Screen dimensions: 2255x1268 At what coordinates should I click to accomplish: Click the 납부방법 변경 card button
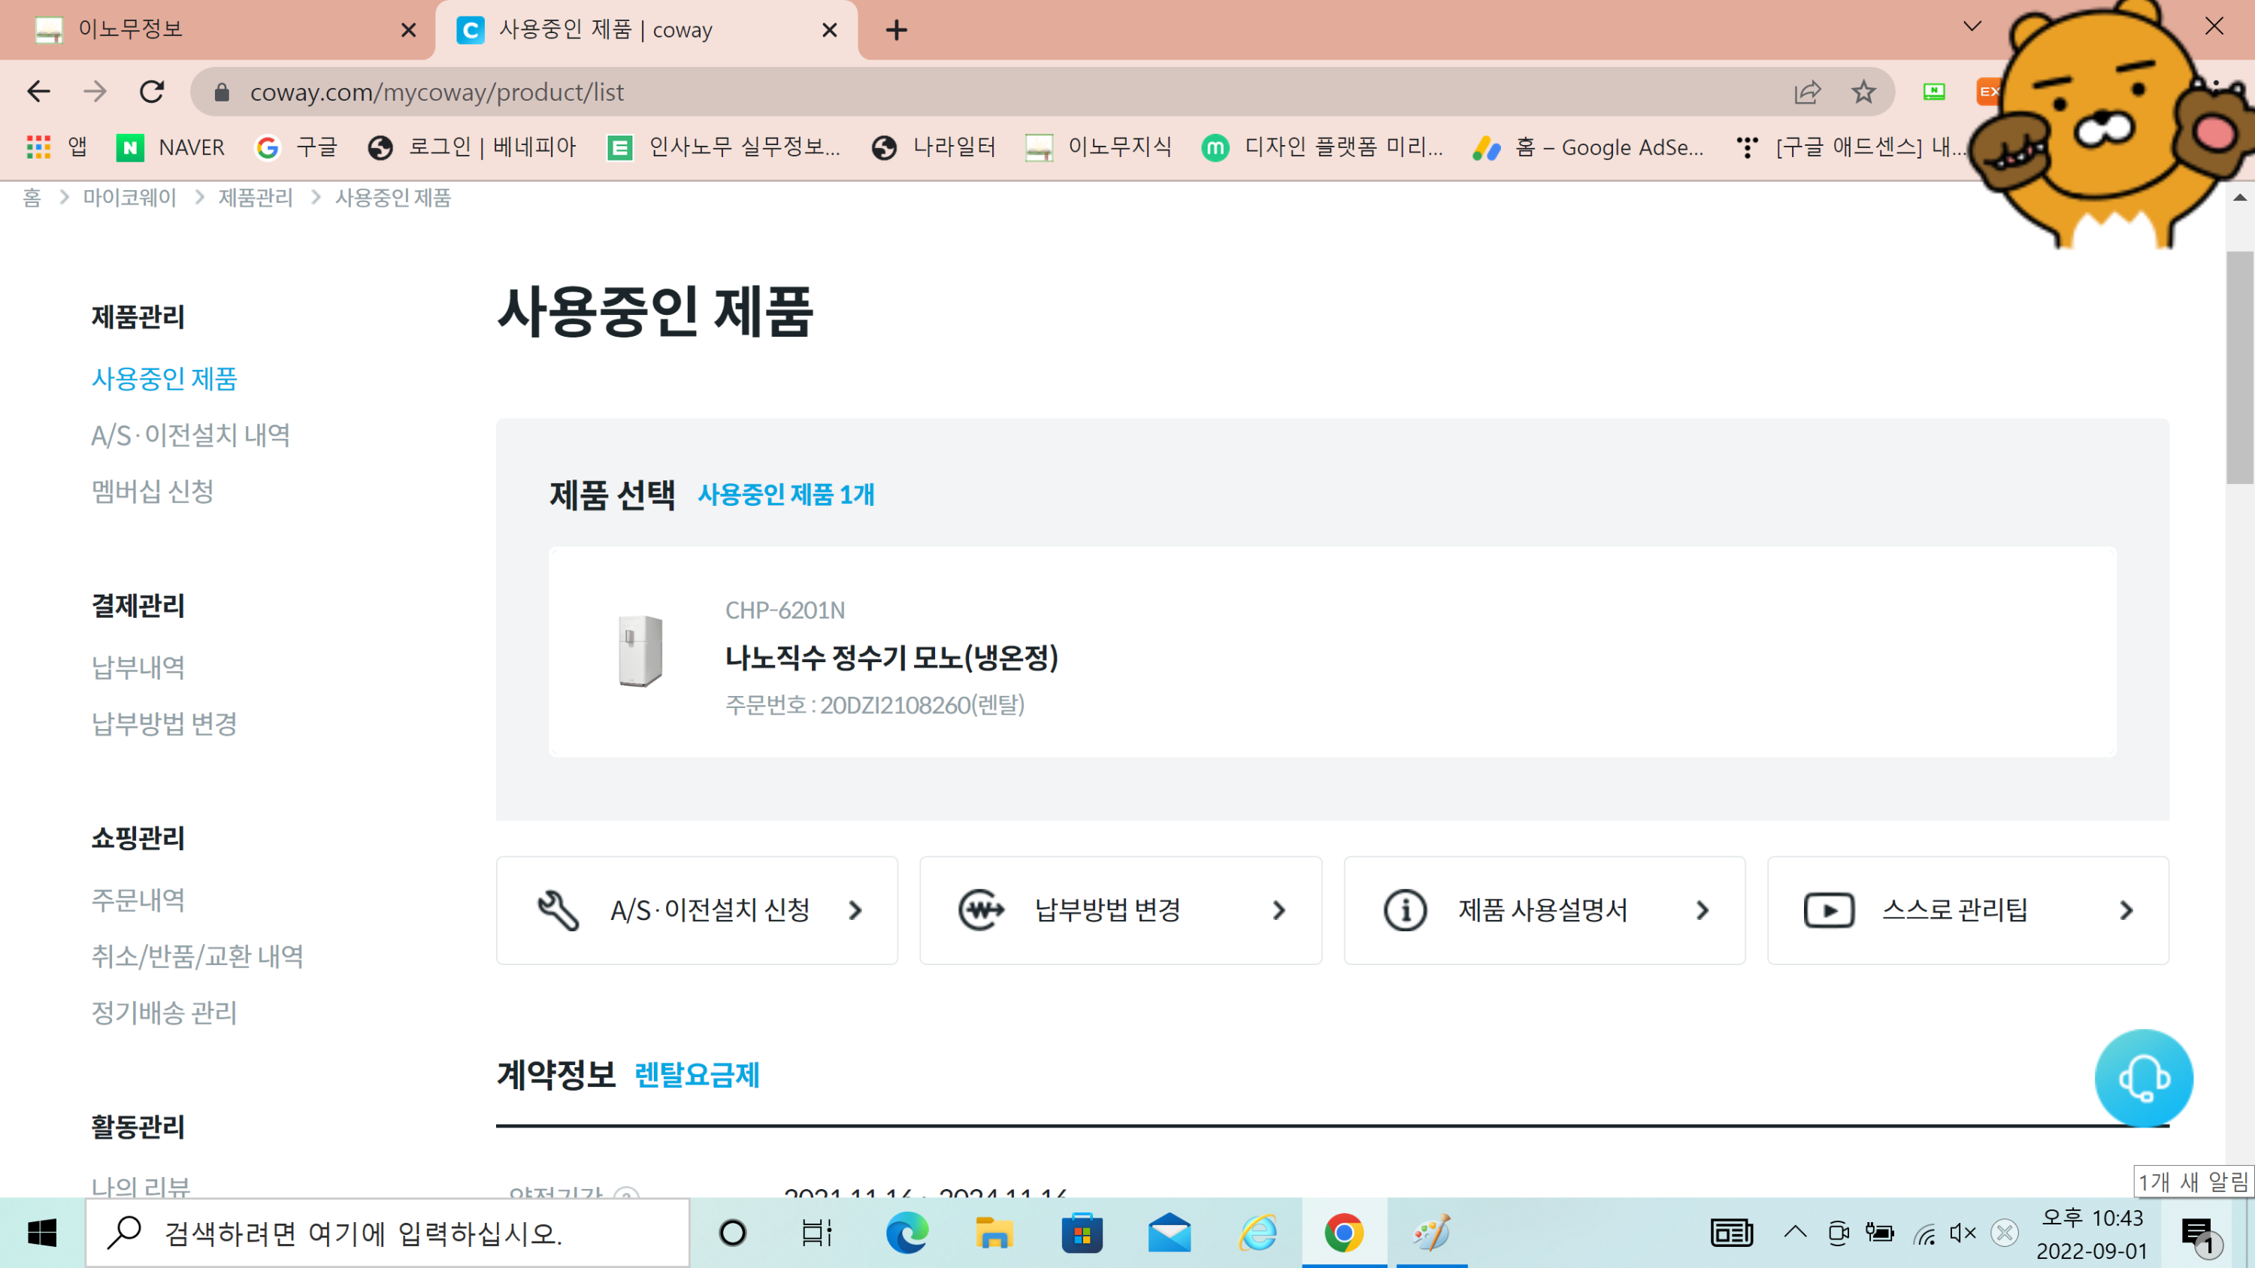tap(1121, 910)
